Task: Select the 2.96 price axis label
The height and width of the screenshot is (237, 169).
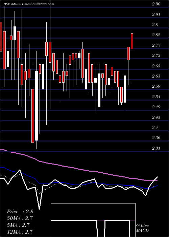Action: point(156,4)
